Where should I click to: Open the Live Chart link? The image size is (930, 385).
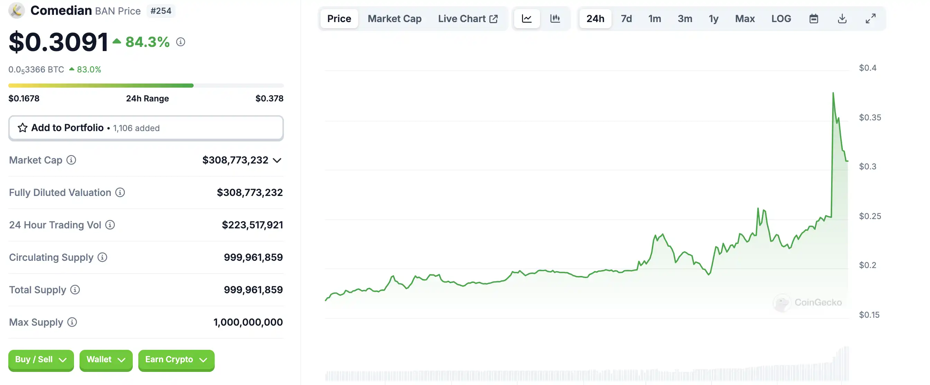coord(467,18)
